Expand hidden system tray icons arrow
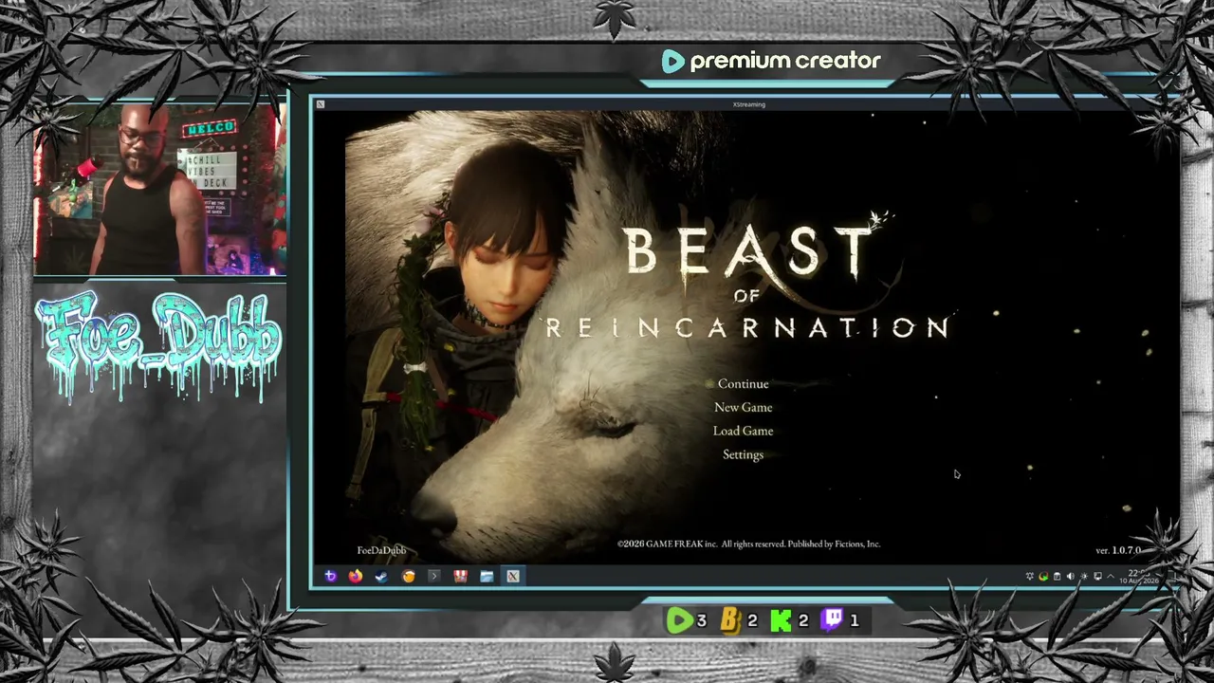The width and height of the screenshot is (1214, 683). tap(1112, 576)
